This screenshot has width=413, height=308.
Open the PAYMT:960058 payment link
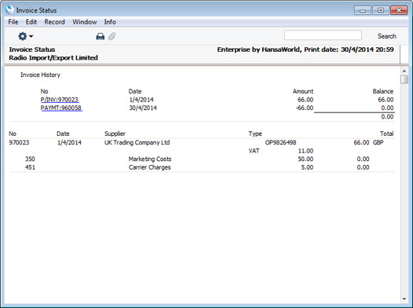61,108
